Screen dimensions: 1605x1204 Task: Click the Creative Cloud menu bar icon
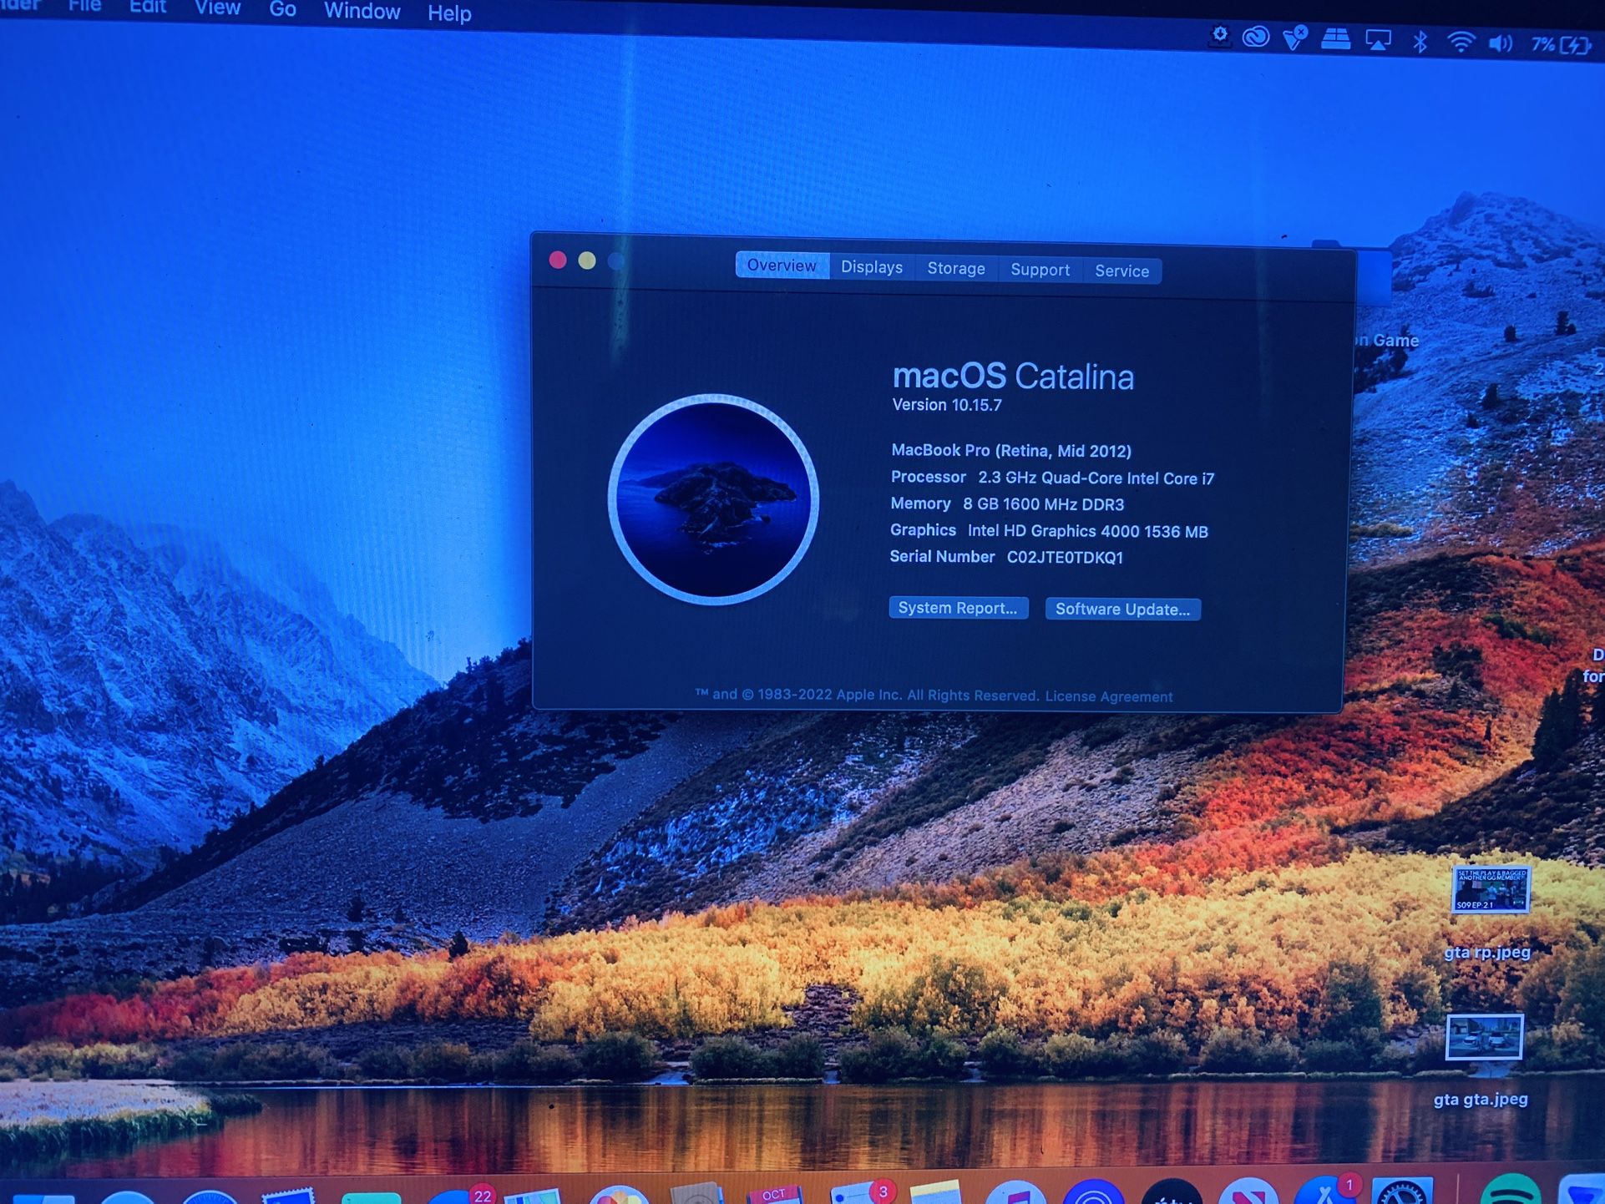(1256, 37)
